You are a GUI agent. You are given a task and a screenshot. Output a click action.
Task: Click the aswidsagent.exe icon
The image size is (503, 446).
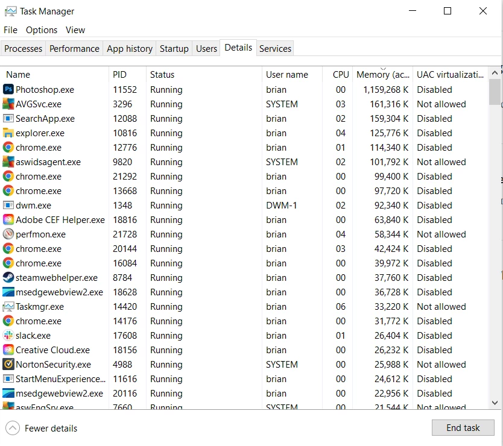click(x=8, y=162)
